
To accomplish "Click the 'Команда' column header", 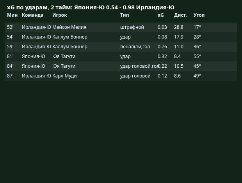I will [x=32, y=15].
